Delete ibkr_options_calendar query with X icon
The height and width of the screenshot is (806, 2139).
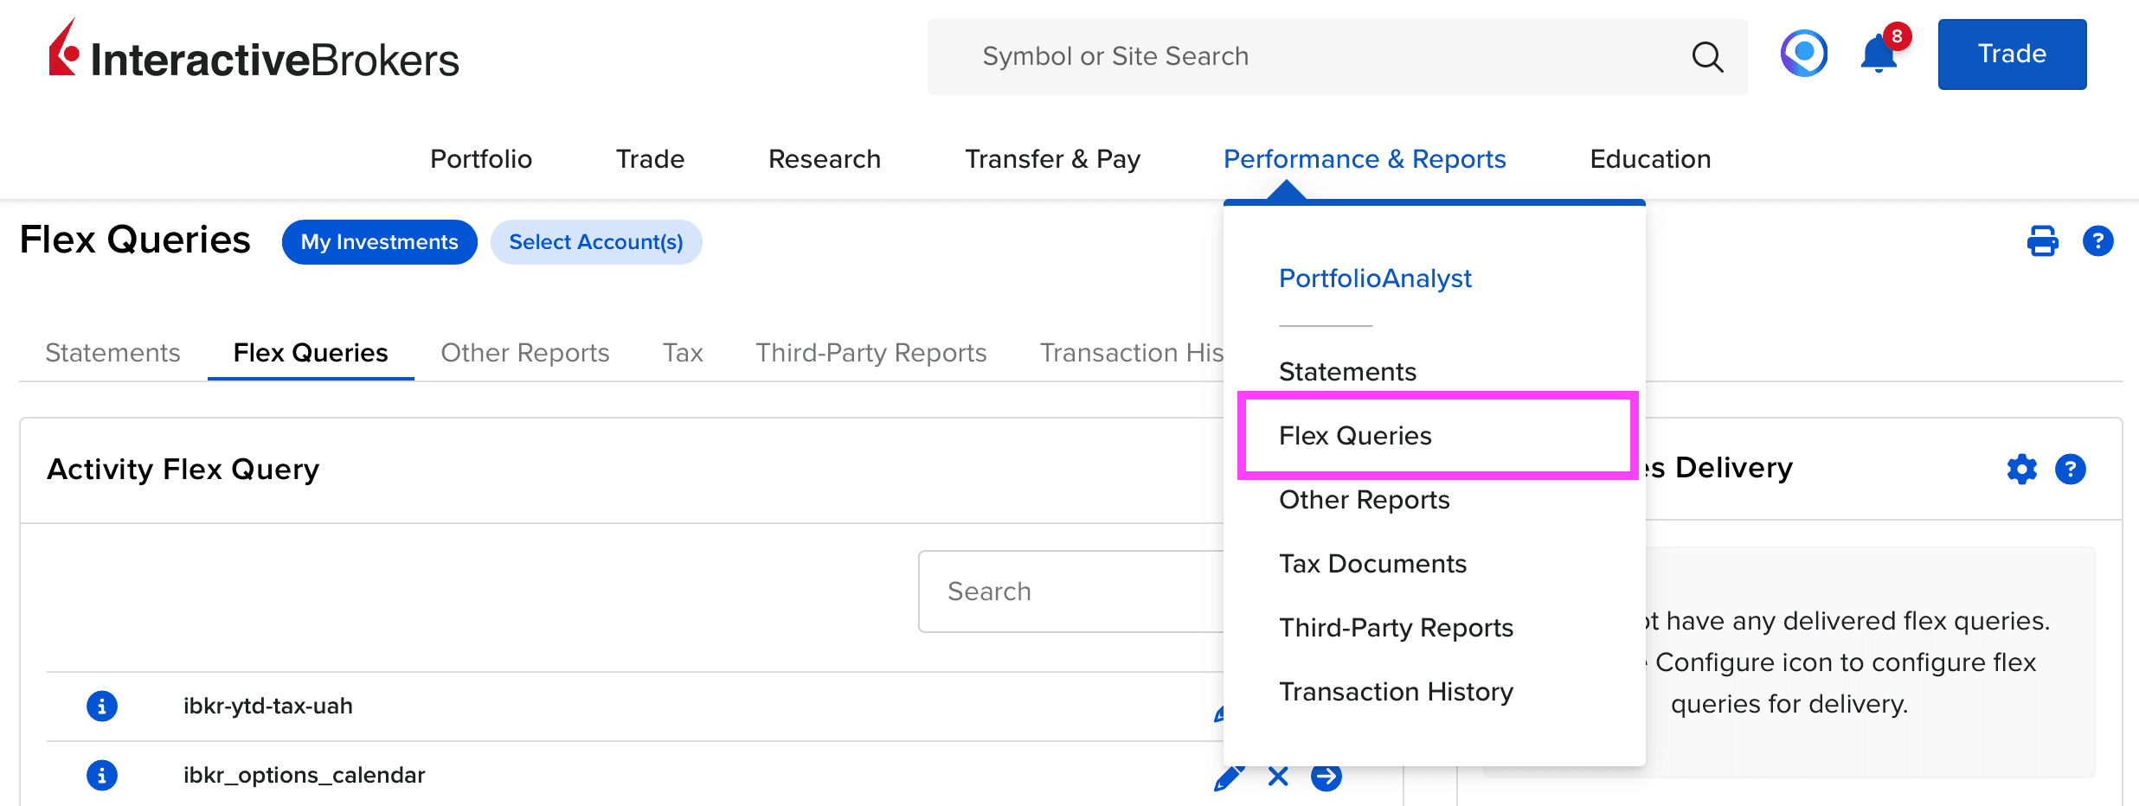pyautogui.click(x=1278, y=777)
